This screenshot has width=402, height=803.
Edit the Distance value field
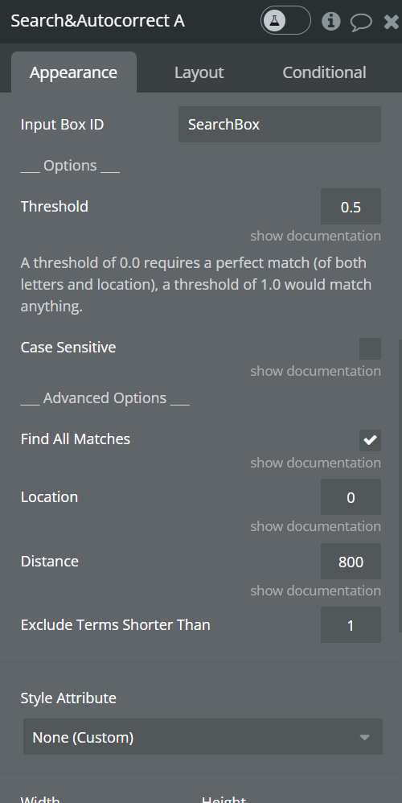click(x=351, y=562)
